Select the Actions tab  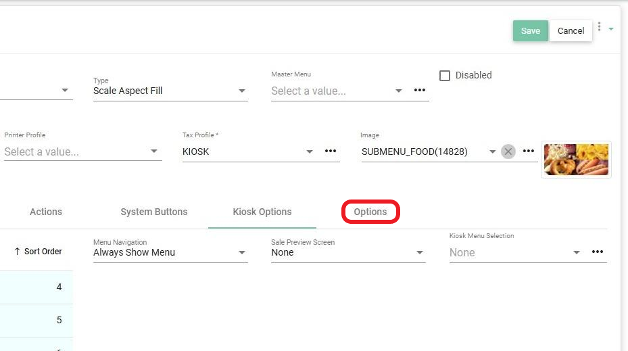pyautogui.click(x=46, y=212)
